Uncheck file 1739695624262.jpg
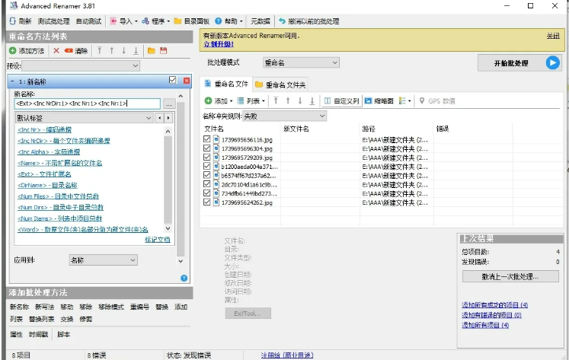This screenshot has width=569, height=360. coord(207,202)
